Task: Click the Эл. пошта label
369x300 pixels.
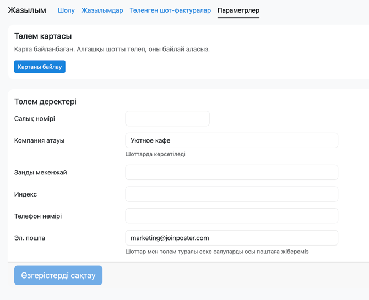Action: tap(29, 238)
